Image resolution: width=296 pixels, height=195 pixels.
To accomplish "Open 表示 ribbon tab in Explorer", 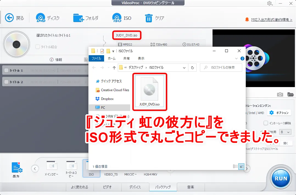I will click(x=141, y=59).
